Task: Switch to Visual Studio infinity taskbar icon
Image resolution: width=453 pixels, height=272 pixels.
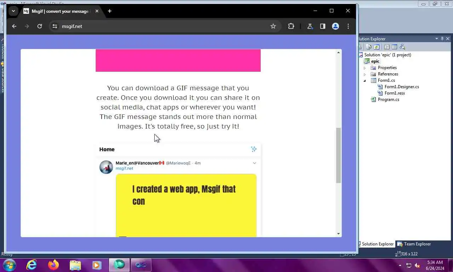Action: (141, 265)
